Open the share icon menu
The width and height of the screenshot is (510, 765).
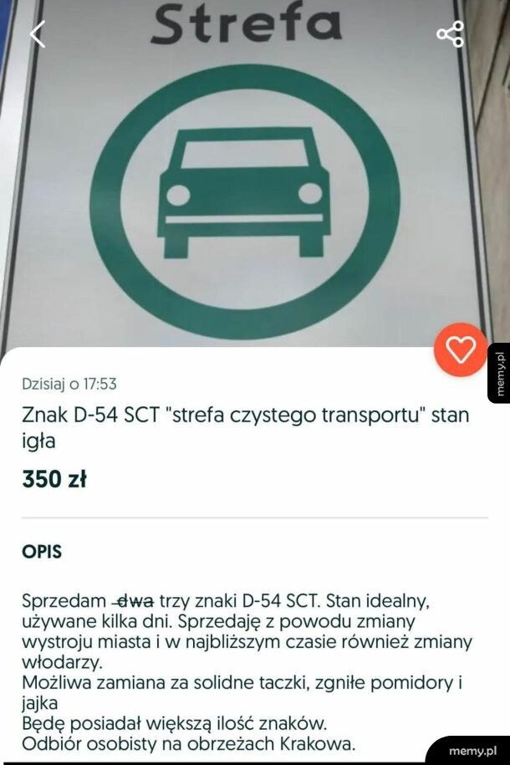[450, 34]
